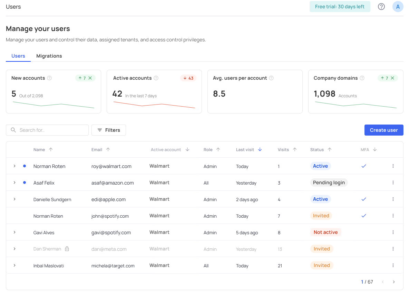Sort table by Last visit column arrow

pyautogui.click(x=260, y=149)
